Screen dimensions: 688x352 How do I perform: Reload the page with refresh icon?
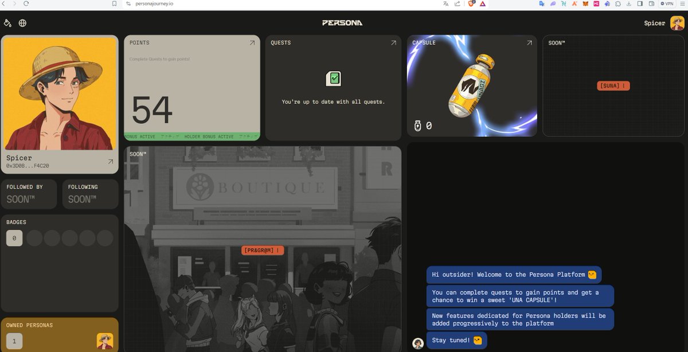[x=26, y=3]
